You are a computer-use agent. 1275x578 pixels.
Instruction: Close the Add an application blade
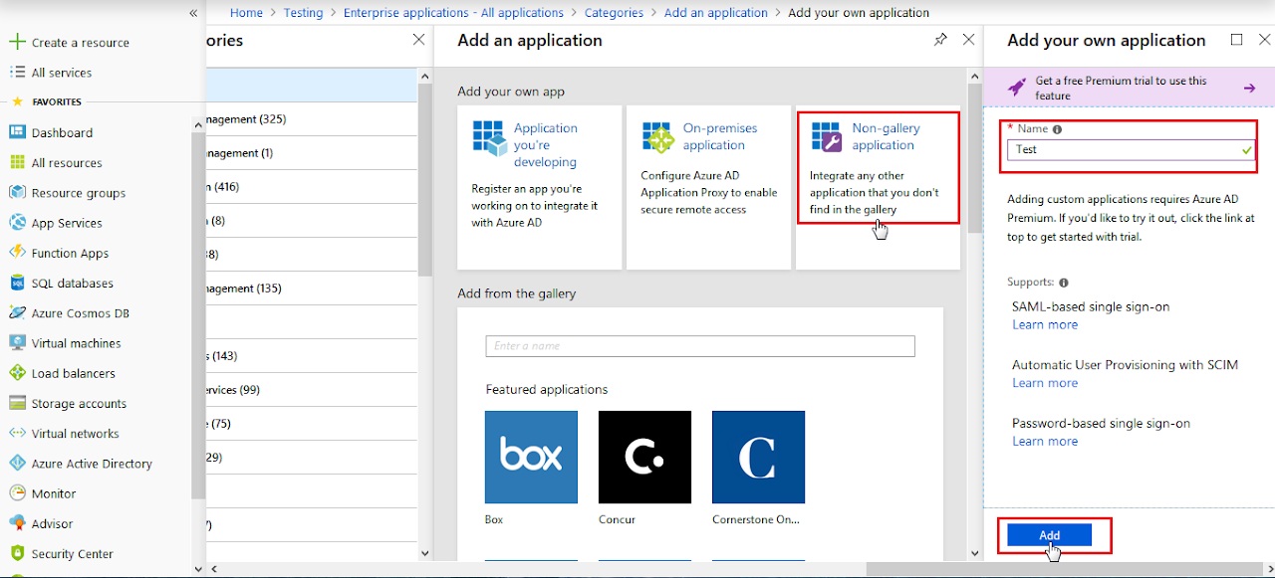tap(968, 40)
